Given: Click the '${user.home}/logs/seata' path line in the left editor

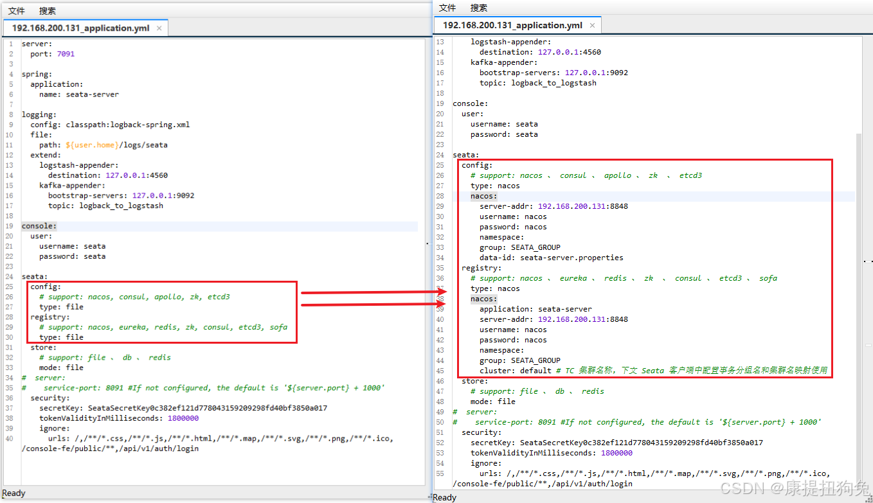Looking at the screenshot, I should [x=103, y=145].
